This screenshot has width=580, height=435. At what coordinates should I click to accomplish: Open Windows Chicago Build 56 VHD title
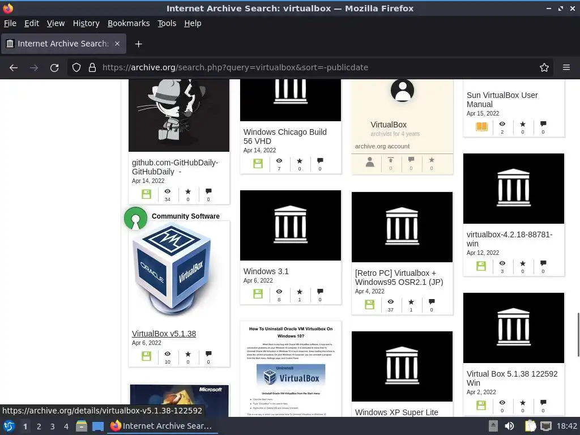click(285, 137)
